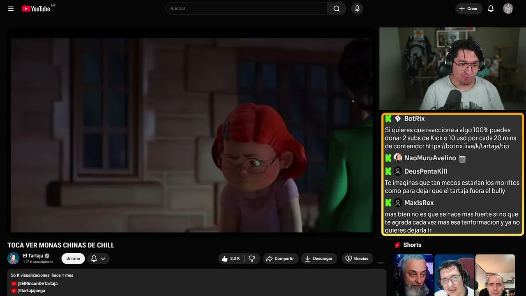Open the Short with the gray-bearded man
This screenshot has width=526, height=296.
coord(413,275)
